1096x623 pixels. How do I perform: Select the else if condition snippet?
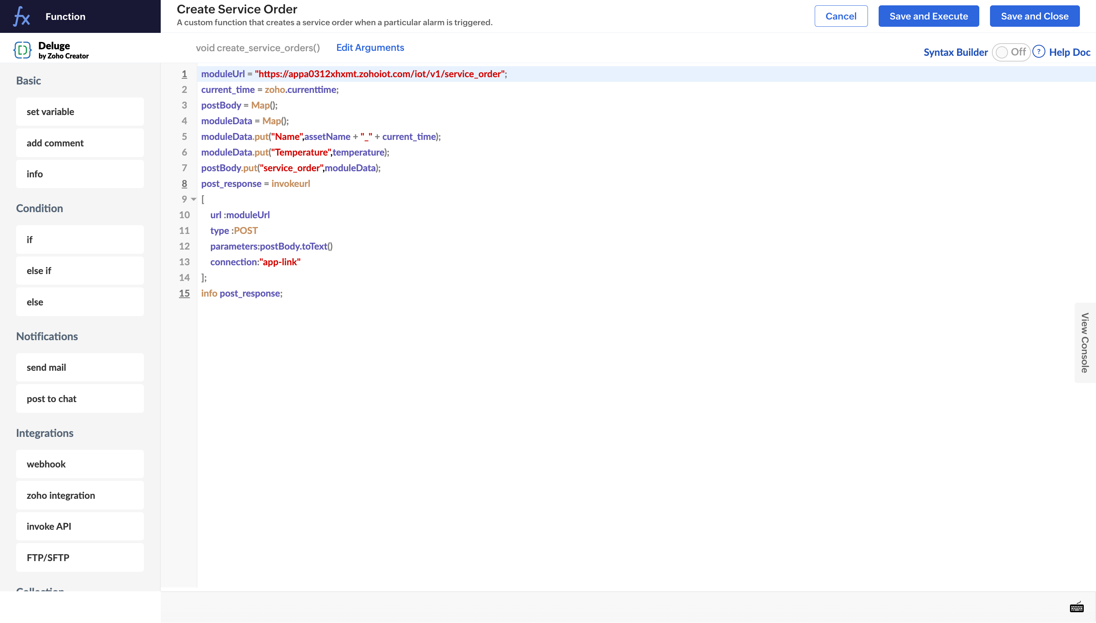(x=80, y=271)
